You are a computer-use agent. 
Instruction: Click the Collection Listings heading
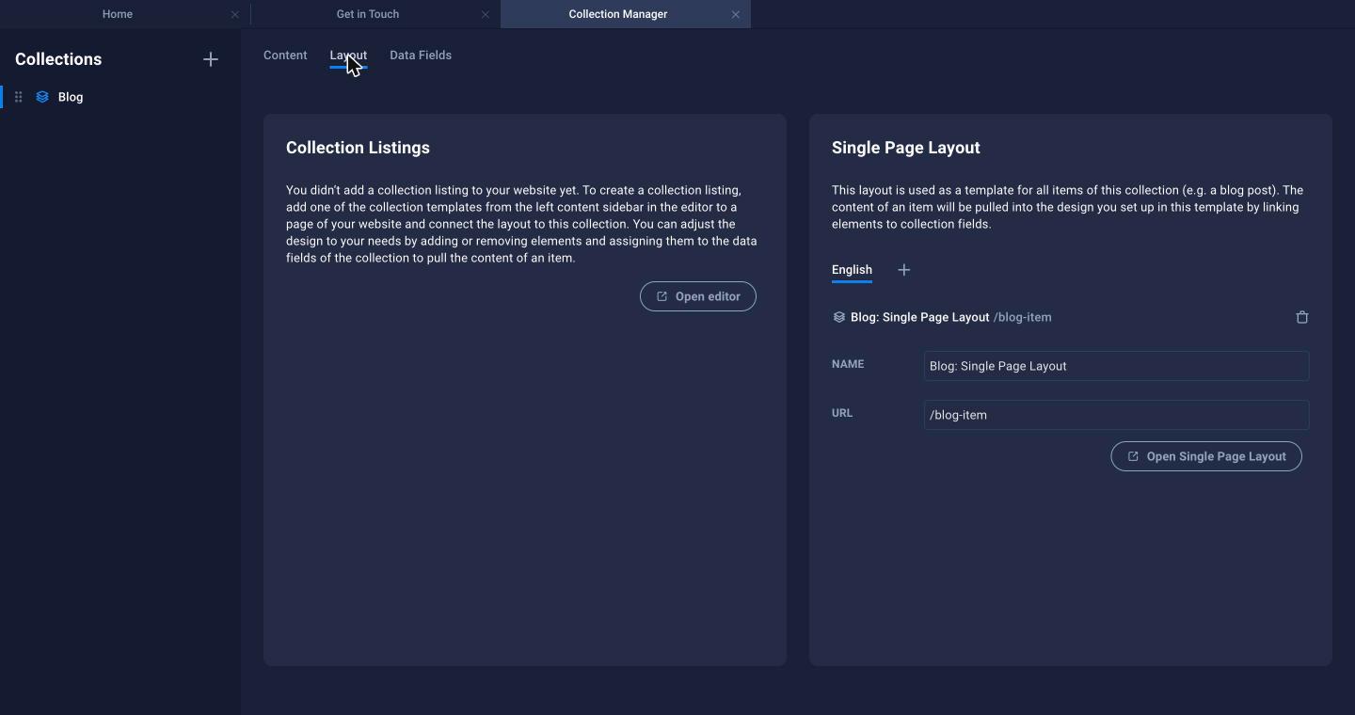[x=358, y=148]
